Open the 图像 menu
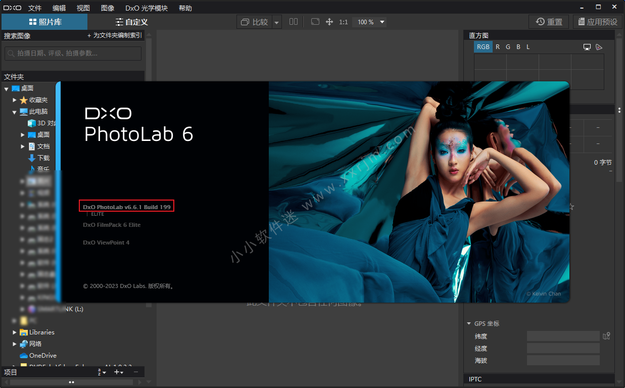 108,8
